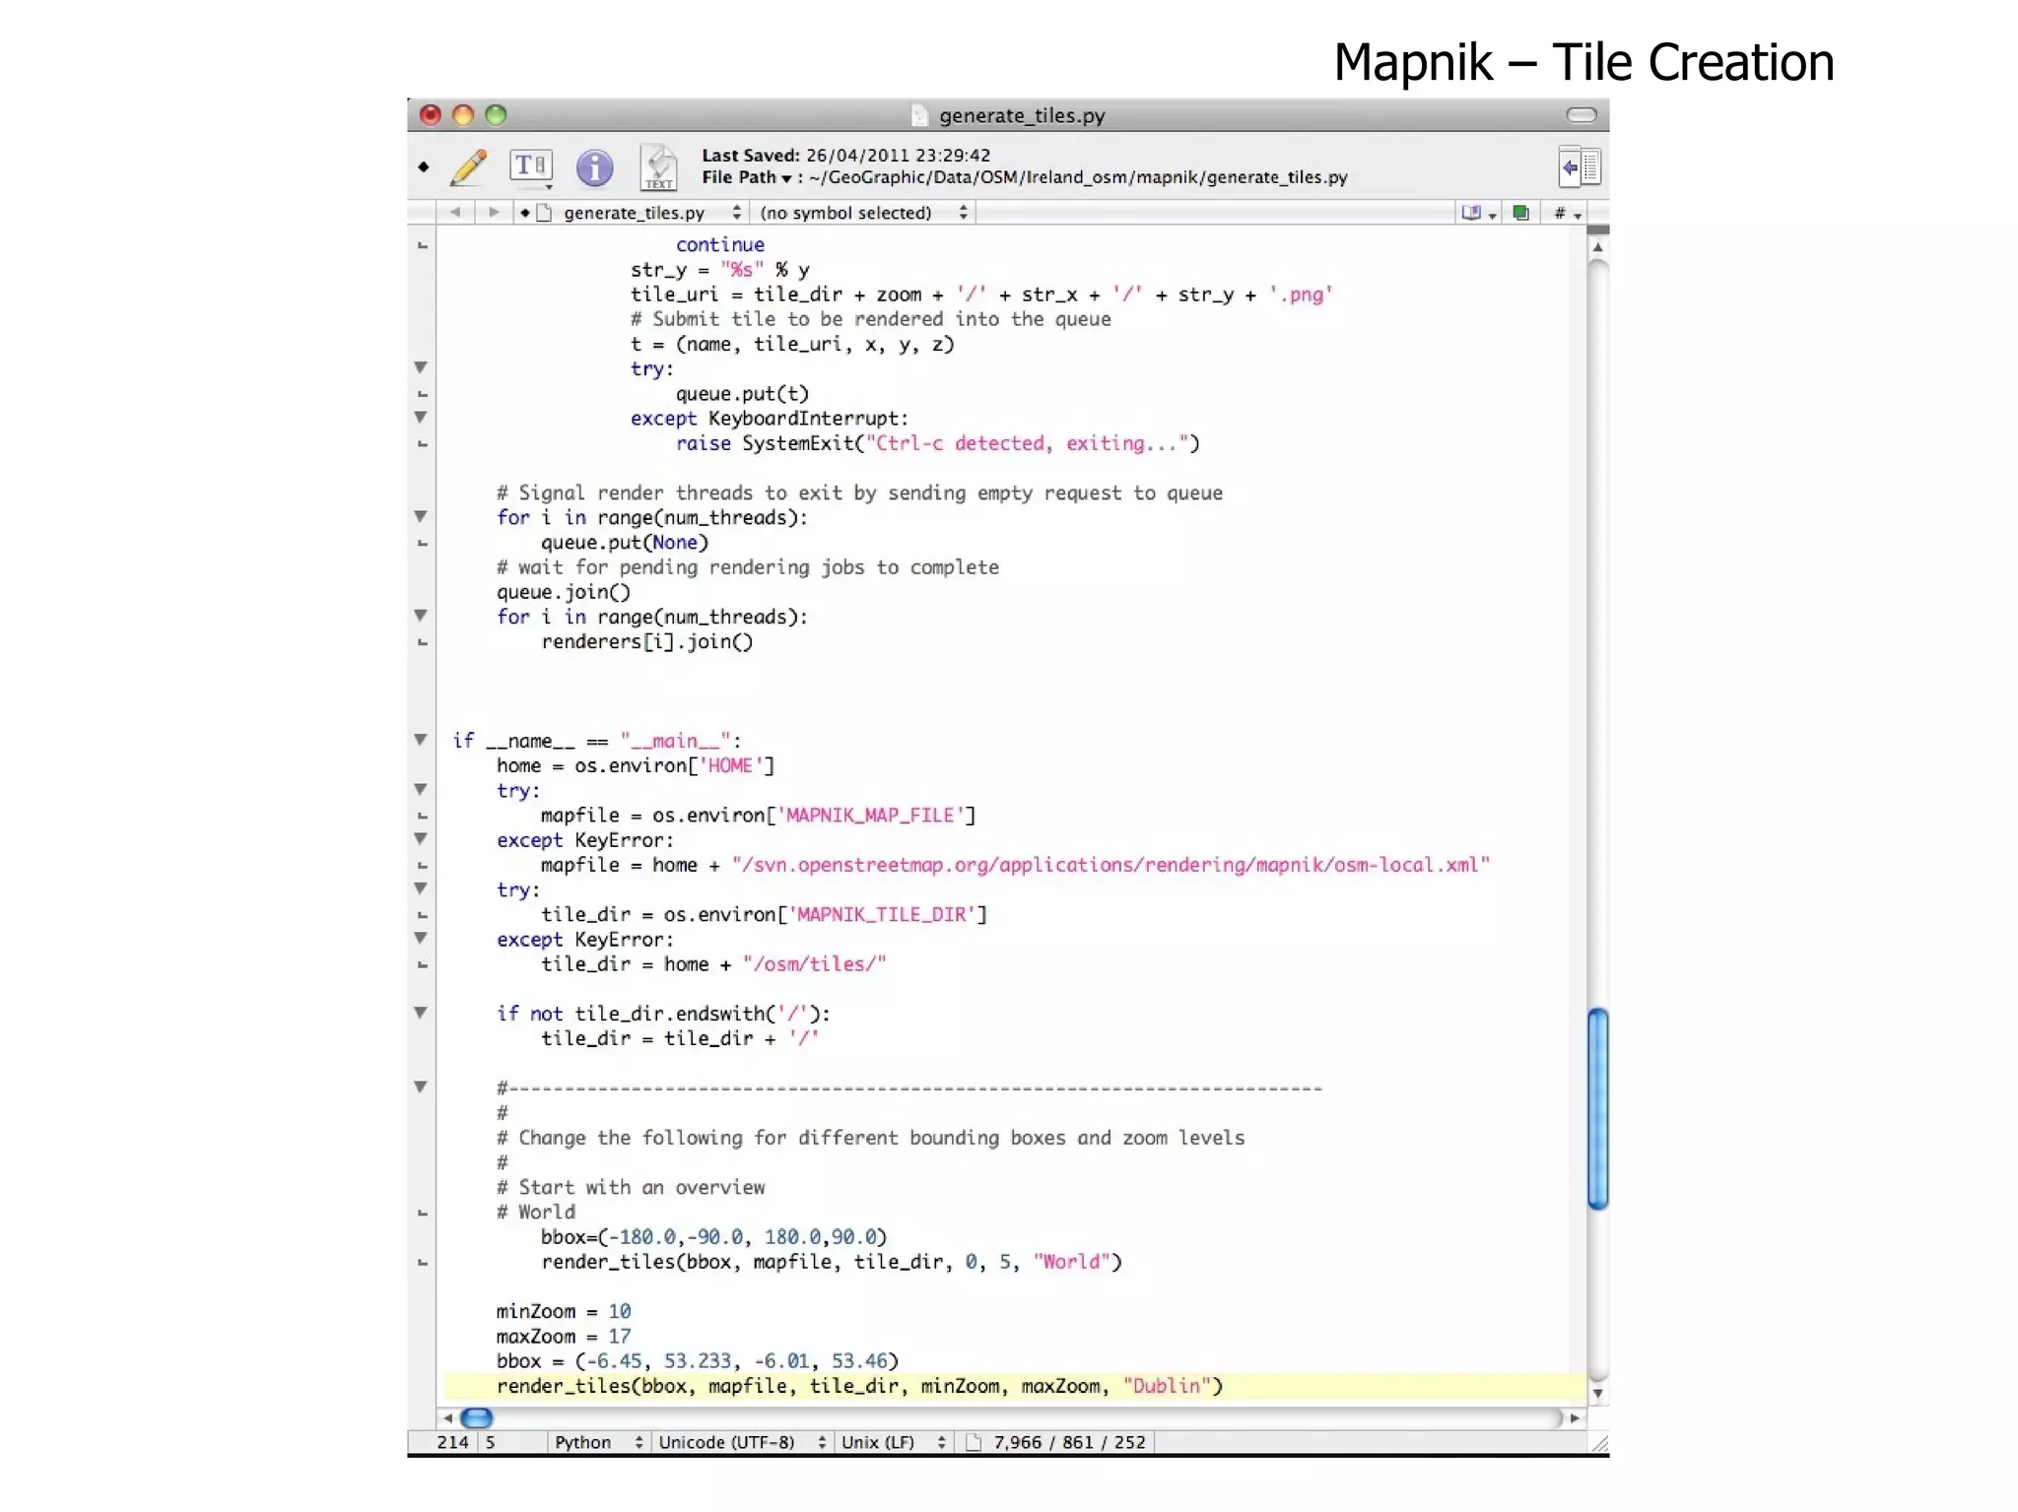
Task: Click the blue Get Info icon
Action: 594,167
